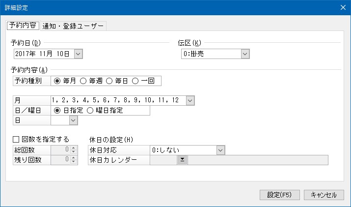
Task: Increase 残り回数 with the up arrow
Action: coord(74,158)
